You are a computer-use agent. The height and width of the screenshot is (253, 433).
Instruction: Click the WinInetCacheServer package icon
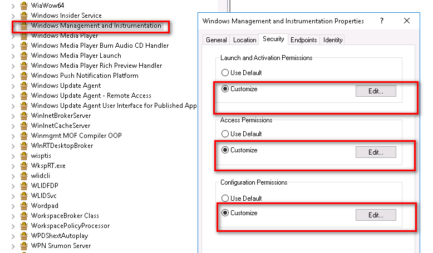coord(24,126)
